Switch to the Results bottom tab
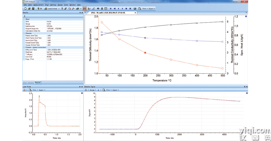271x141 pixels. [38, 83]
